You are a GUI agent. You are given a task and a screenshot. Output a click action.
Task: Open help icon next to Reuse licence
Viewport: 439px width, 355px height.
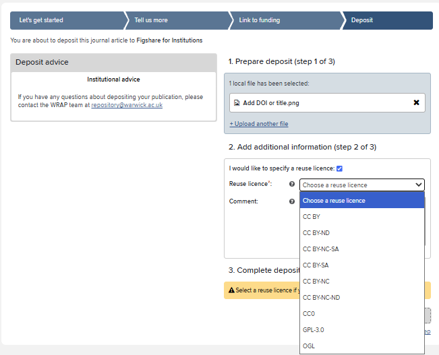[x=292, y=184]
